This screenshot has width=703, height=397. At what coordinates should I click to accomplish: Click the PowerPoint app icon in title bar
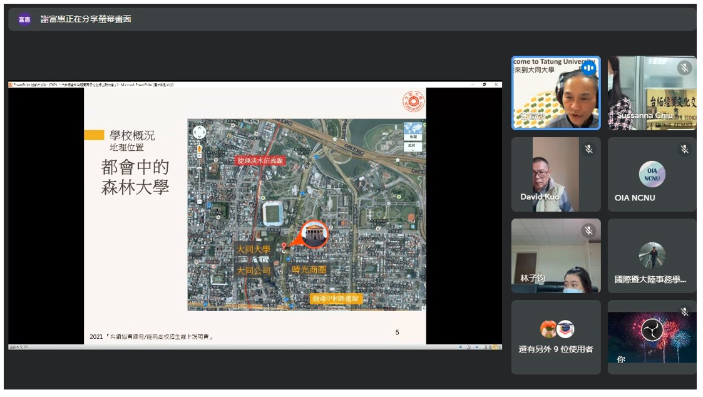tap(11, 85)
